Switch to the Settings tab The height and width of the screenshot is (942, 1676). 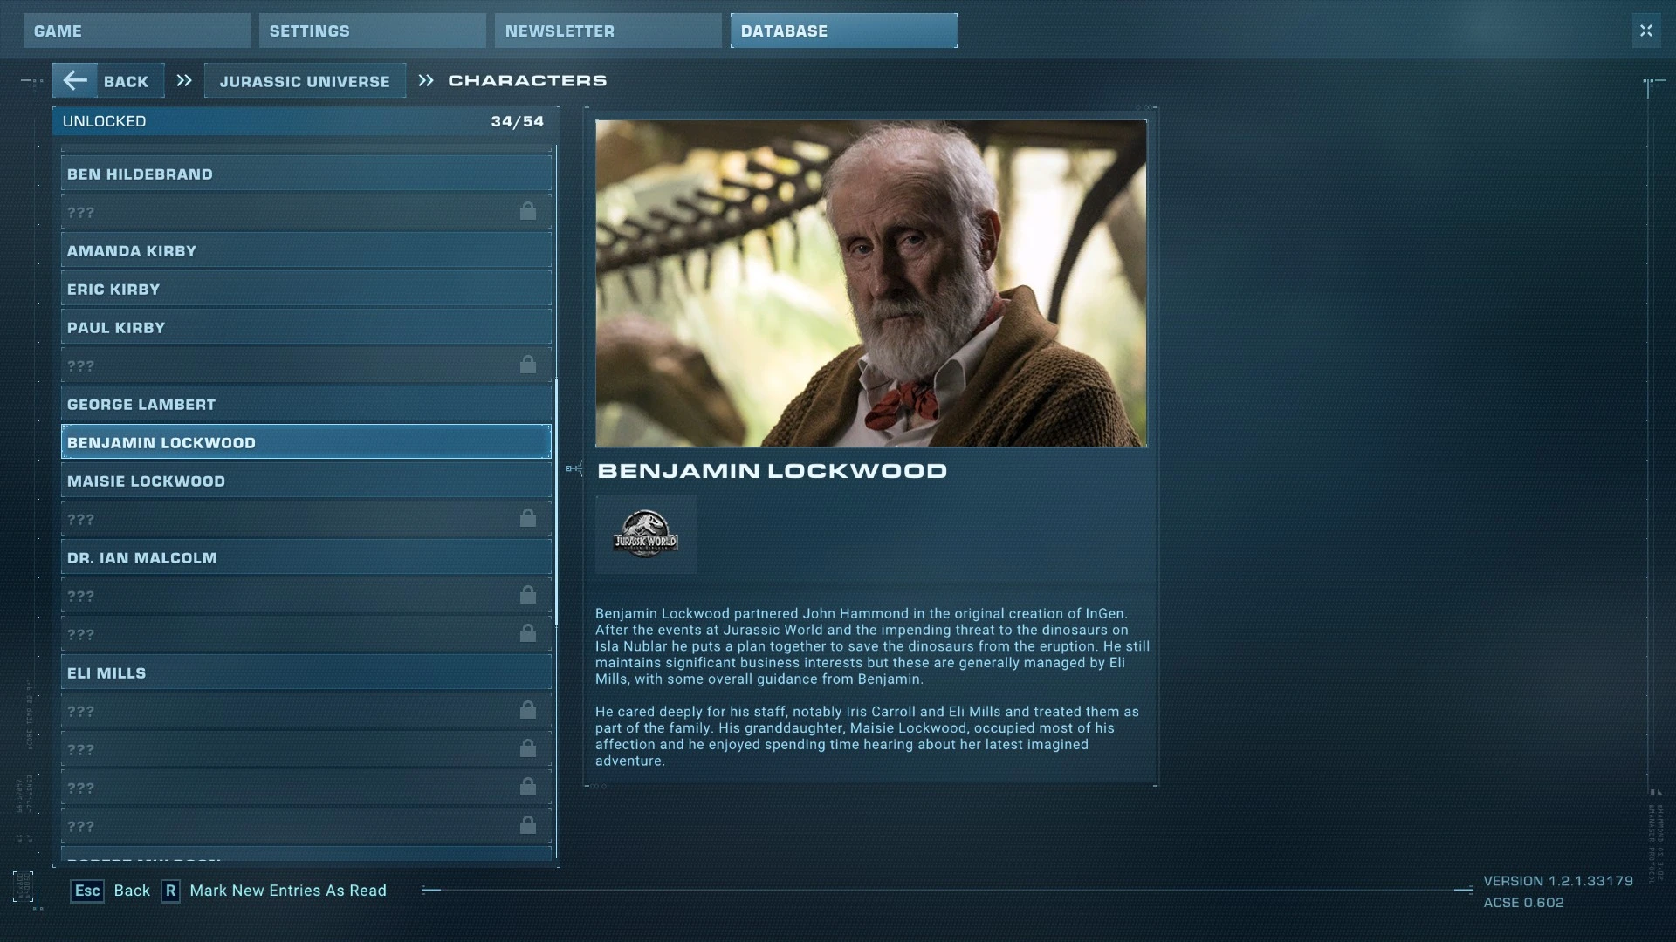pos(373,31)
